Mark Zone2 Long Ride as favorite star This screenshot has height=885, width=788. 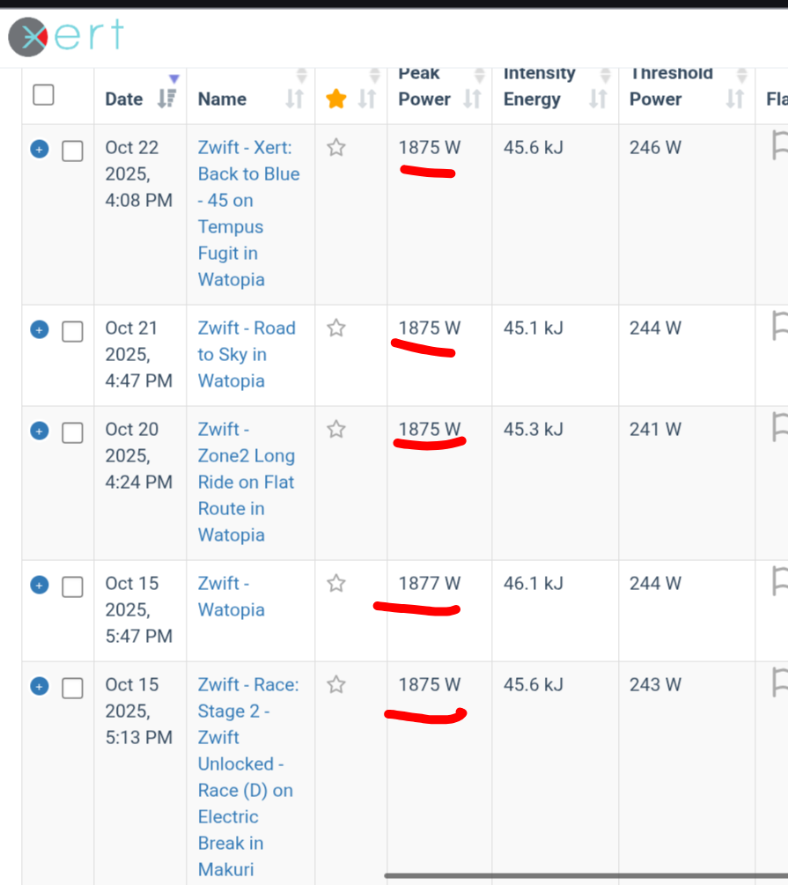coord(335,430)
